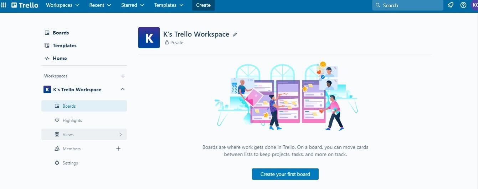Collapse K's Trello Workspace section

click(123, 89)
